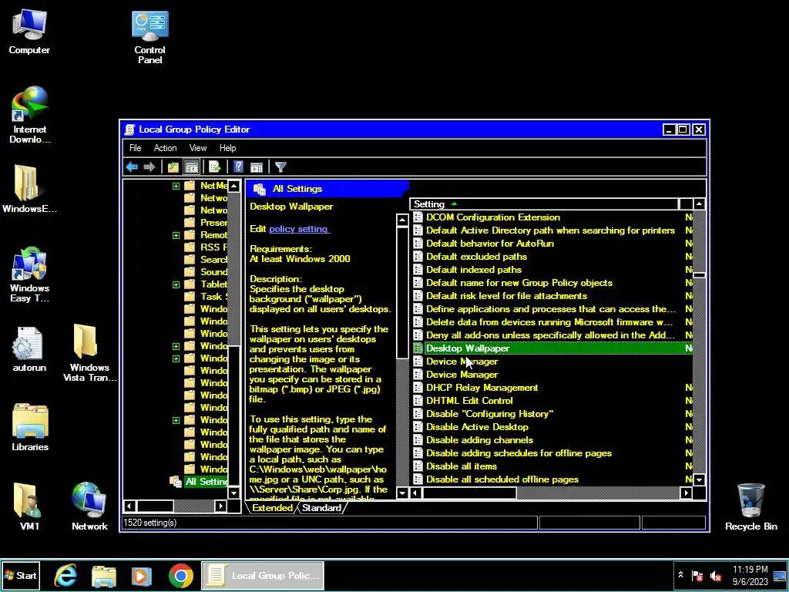
Task: Click the Up one level folder icon
Action: pyautogui.click(x=173, y=167)
